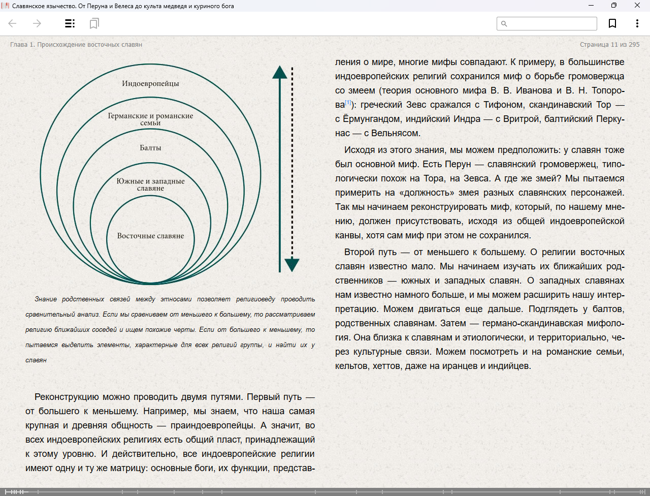Focus the book search text field

point(551,24)
